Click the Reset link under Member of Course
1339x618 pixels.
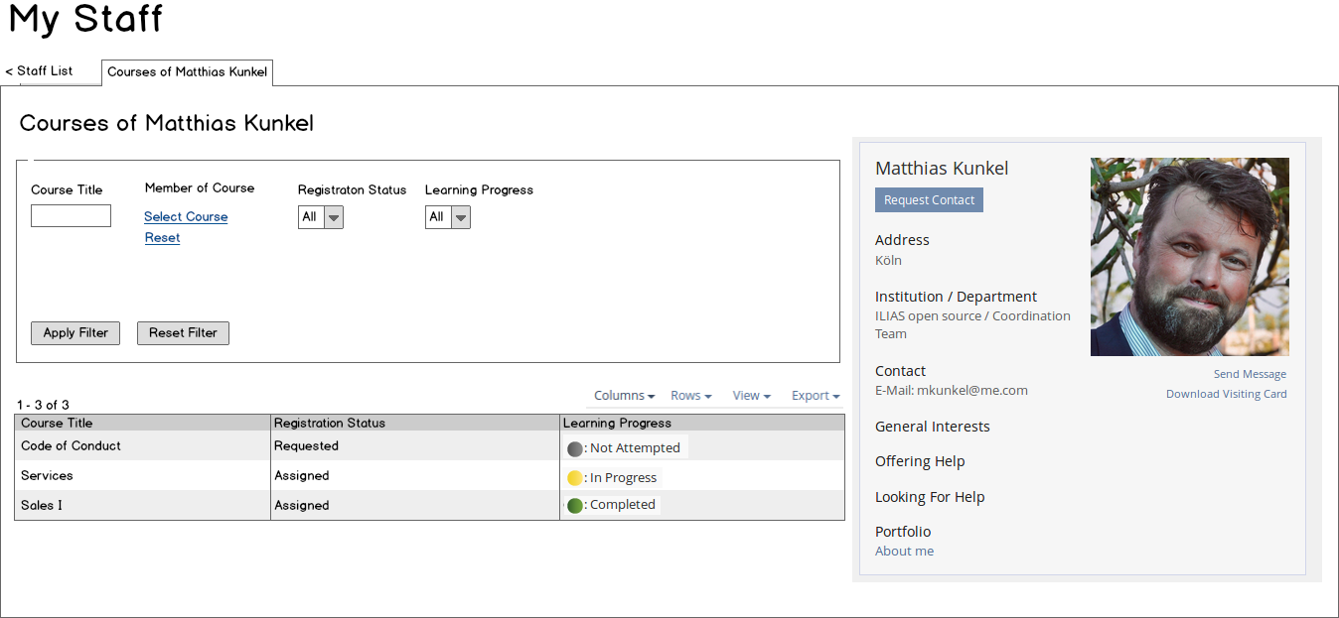tap(162, 238)
